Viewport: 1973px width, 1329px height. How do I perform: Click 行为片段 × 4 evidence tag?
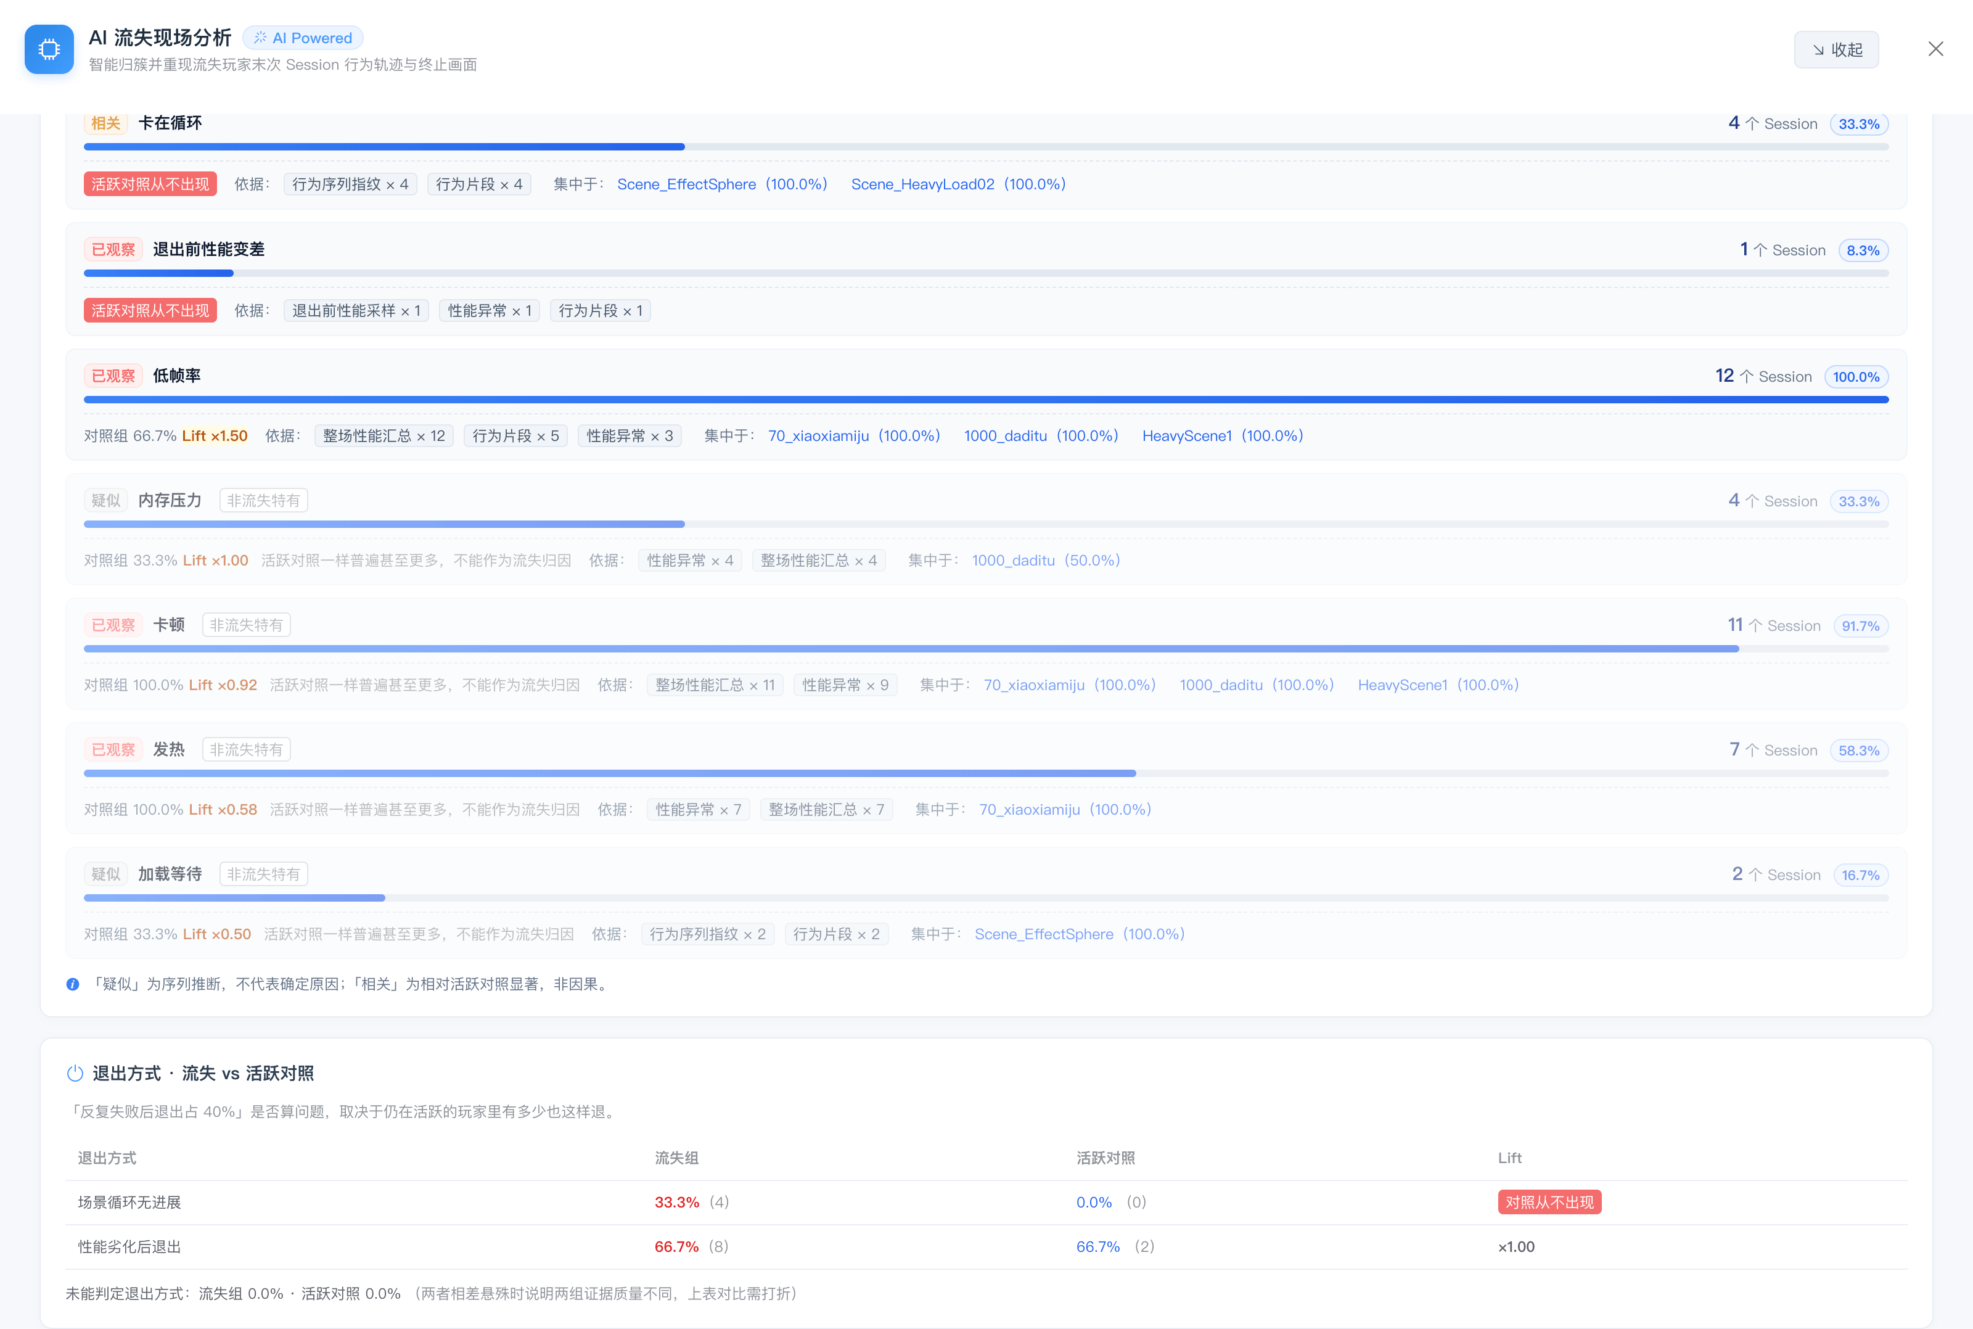pyautogui.click(x=478, y=184)
